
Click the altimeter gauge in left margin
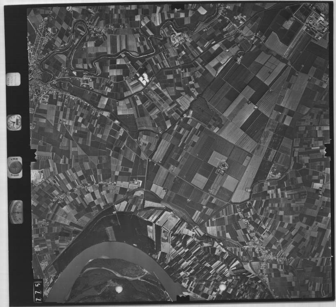tap(16, 211)
